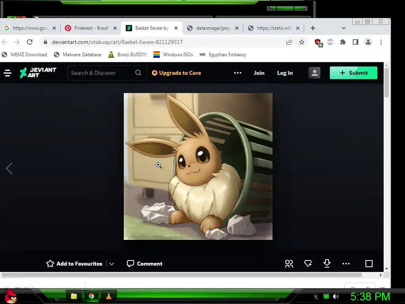Open uBlock Origin extension
405x304 pixels.
coord(318,43)
